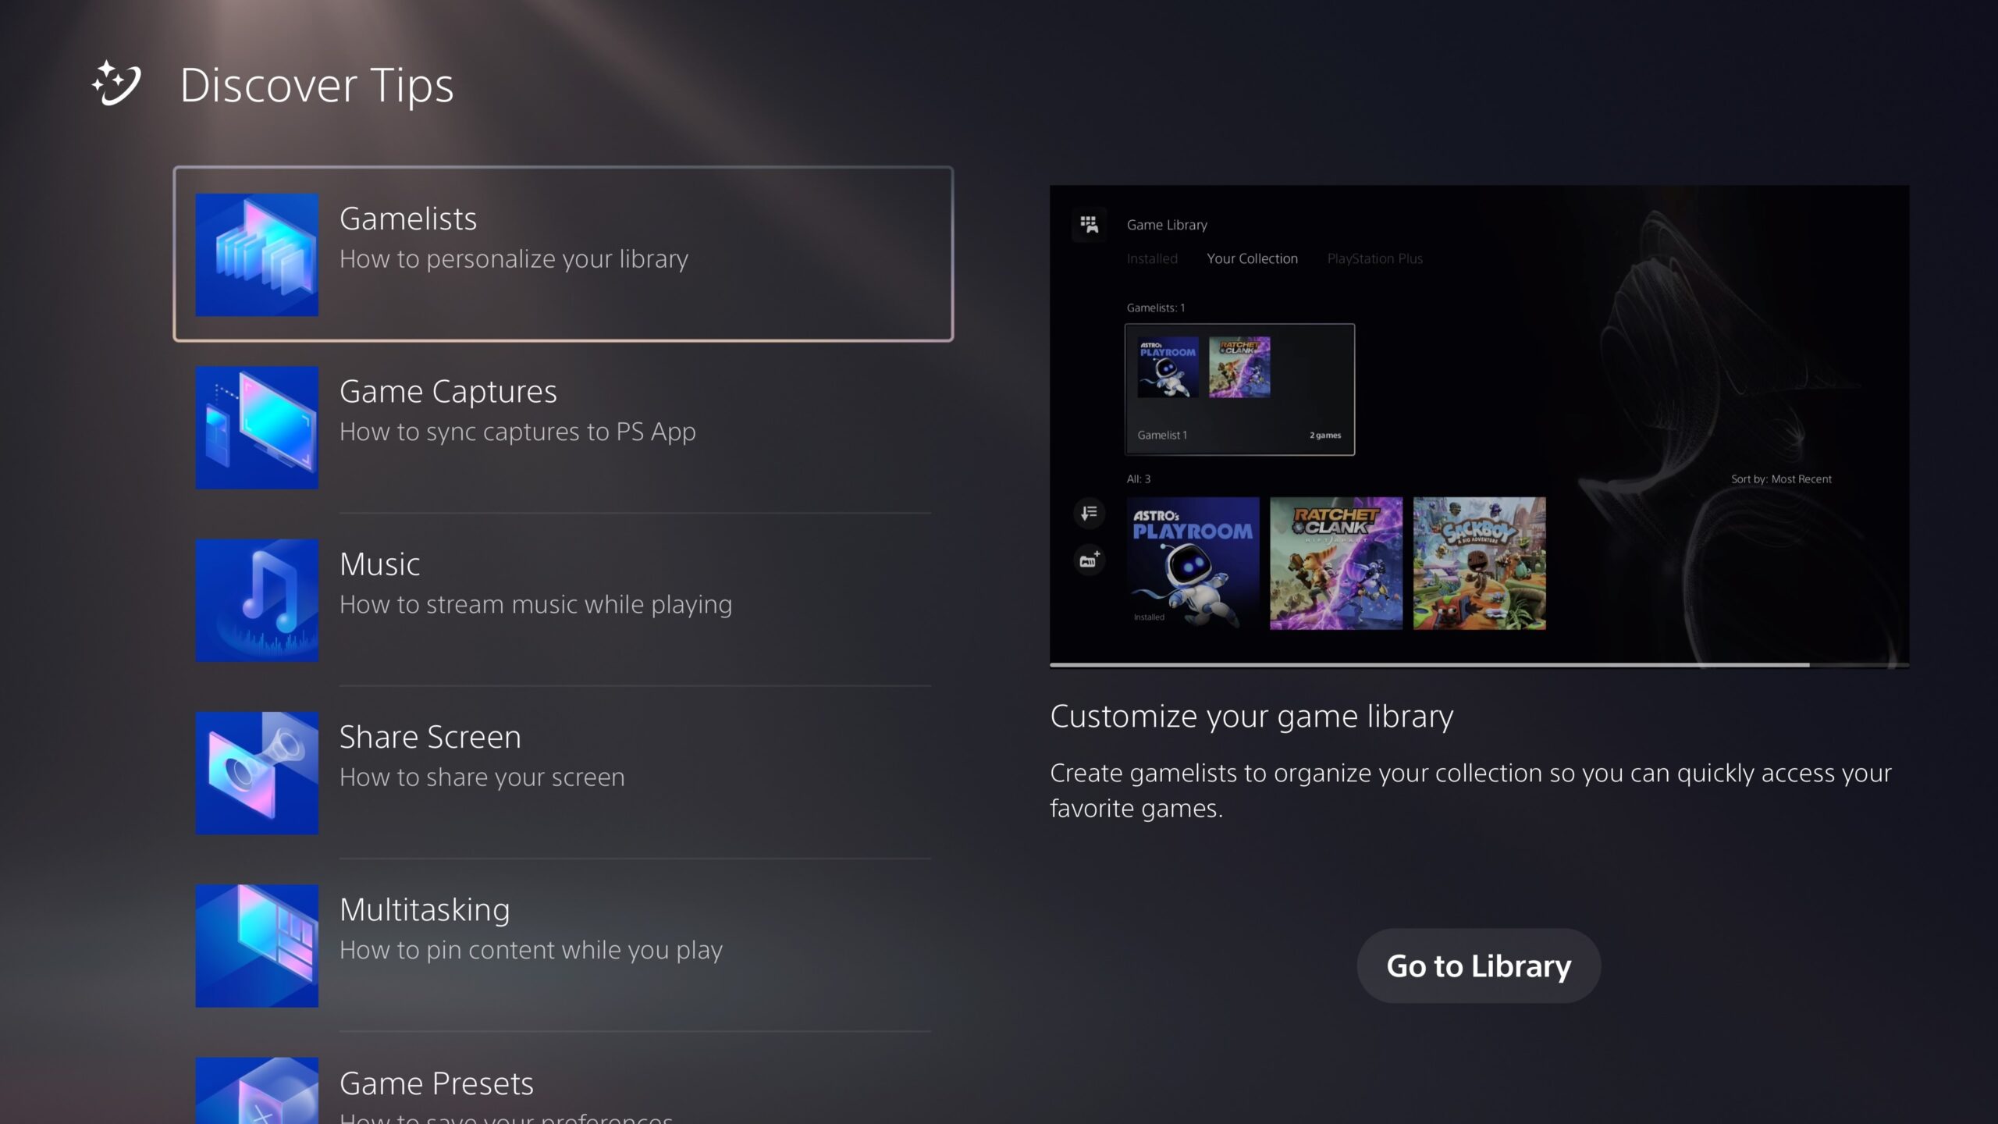Open the PlayStation Plus tab
Screen dimensions: 1998x1124
pyautogui.click(x=1374, y=259)
